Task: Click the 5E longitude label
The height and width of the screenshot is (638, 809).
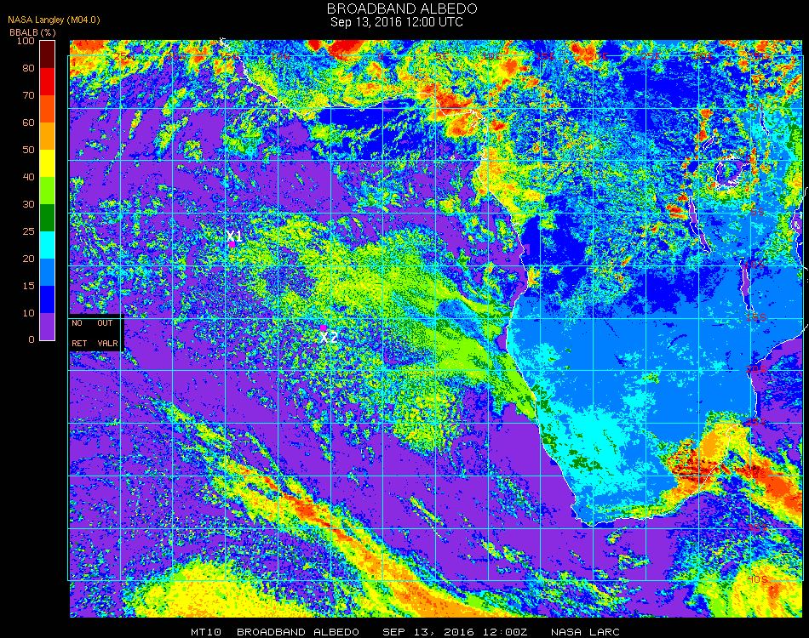Action: pos(441,56)
